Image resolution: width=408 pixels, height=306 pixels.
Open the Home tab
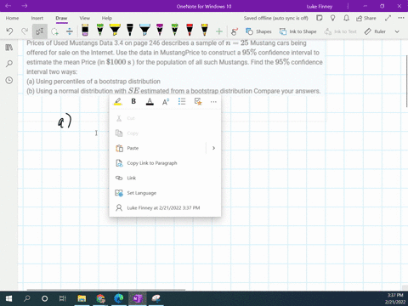point(12,18)
